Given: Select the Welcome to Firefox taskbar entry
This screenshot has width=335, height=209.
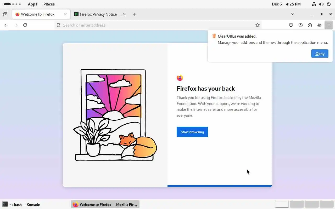Looking at the screenshot, I should [105, 204].
